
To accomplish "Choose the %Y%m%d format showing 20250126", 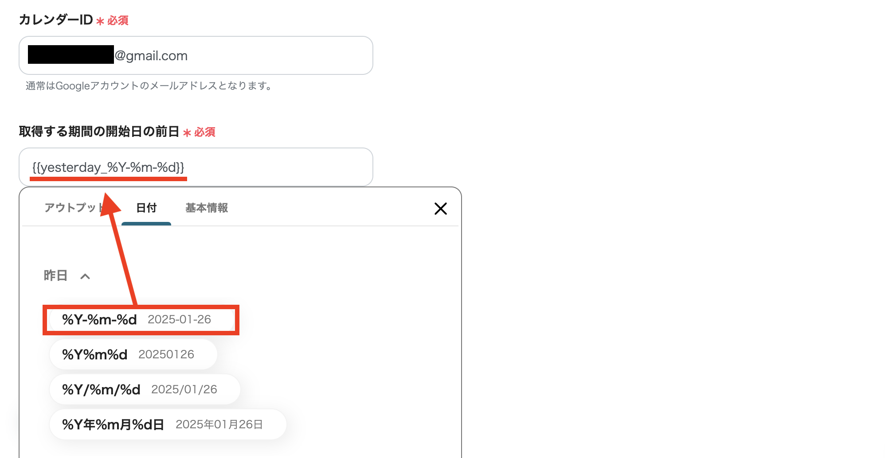I will [x=133, y=354].
